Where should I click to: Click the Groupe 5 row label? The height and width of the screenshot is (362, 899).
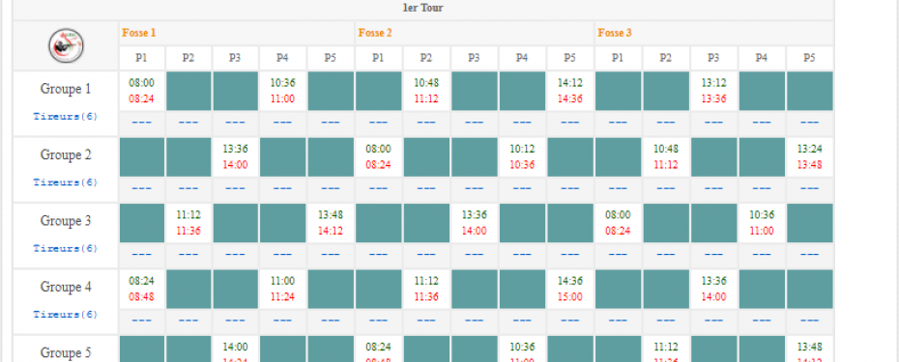click(x=66, y=353)
